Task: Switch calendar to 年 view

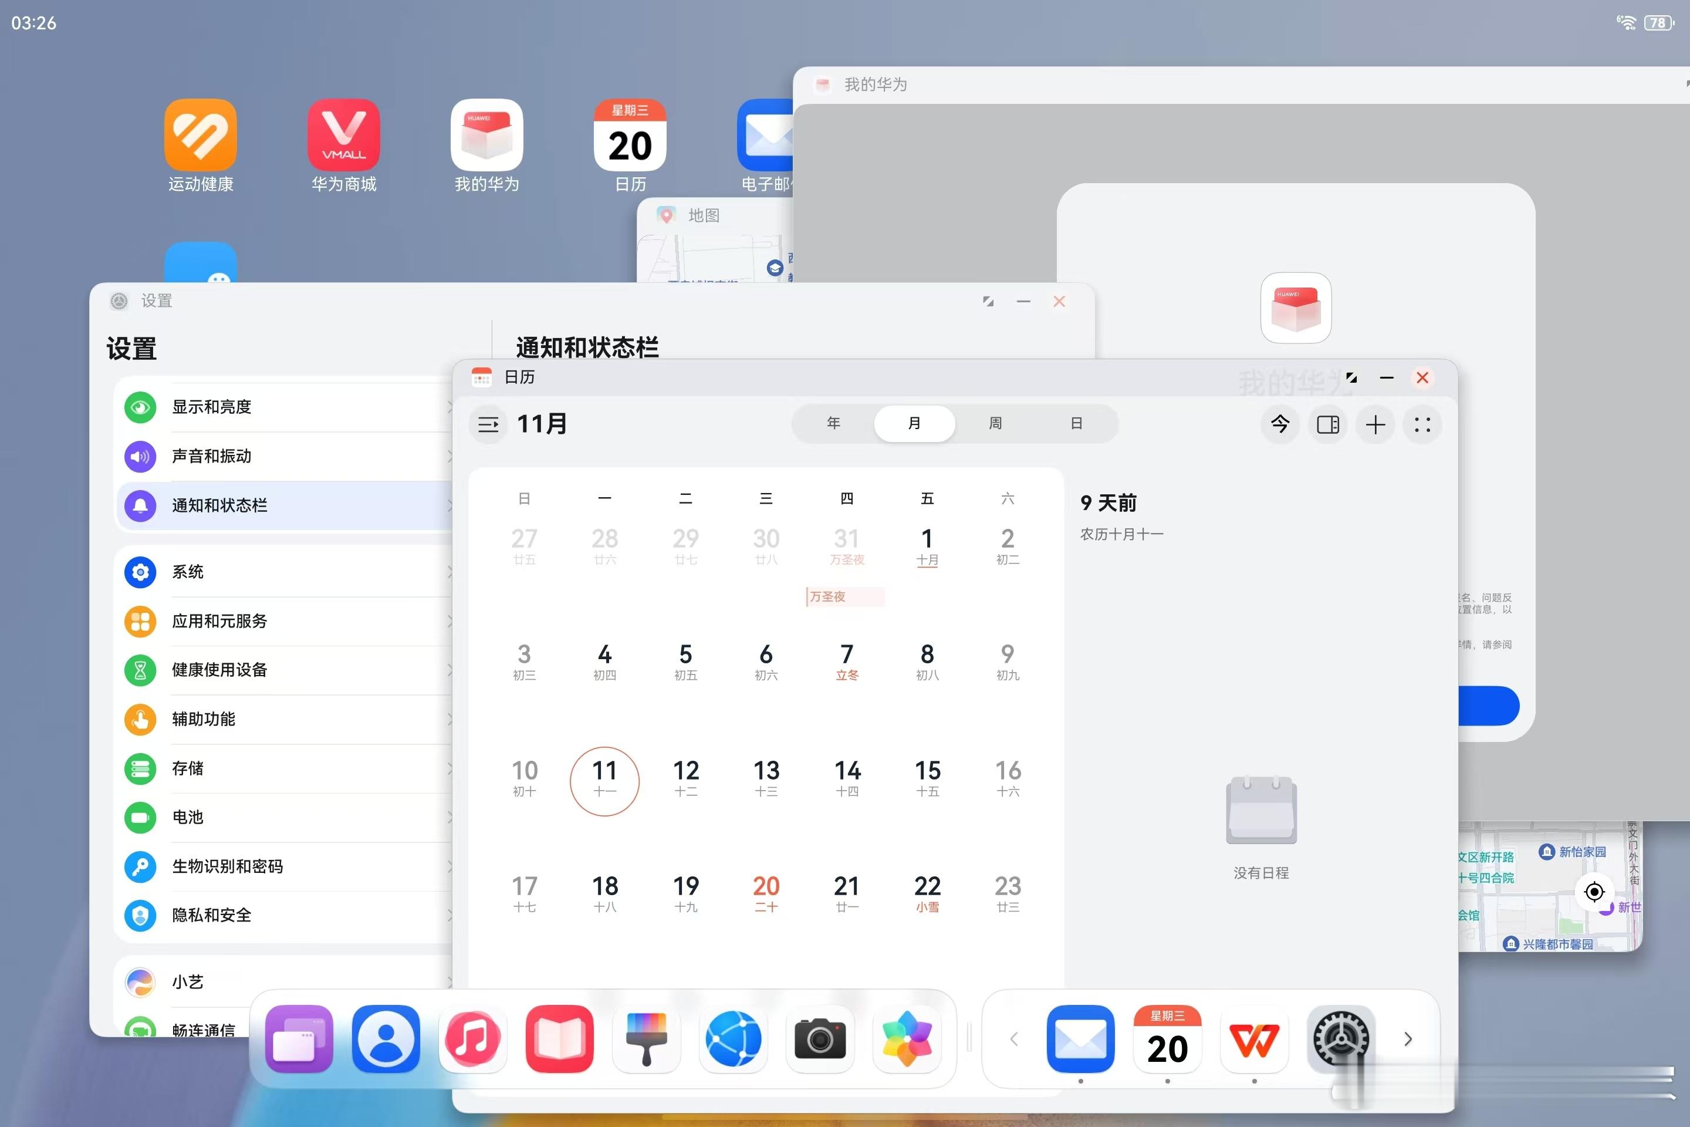Action: coord(833,423)
